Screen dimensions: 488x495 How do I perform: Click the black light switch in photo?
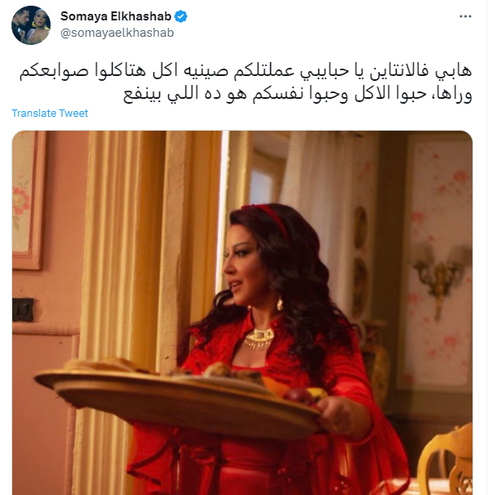click(23, 310)
